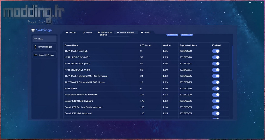Select the HYTE qRGB CNVS (MP2) name
The width and height of the screenshot is (265, 140).
[x=77, y=64]
